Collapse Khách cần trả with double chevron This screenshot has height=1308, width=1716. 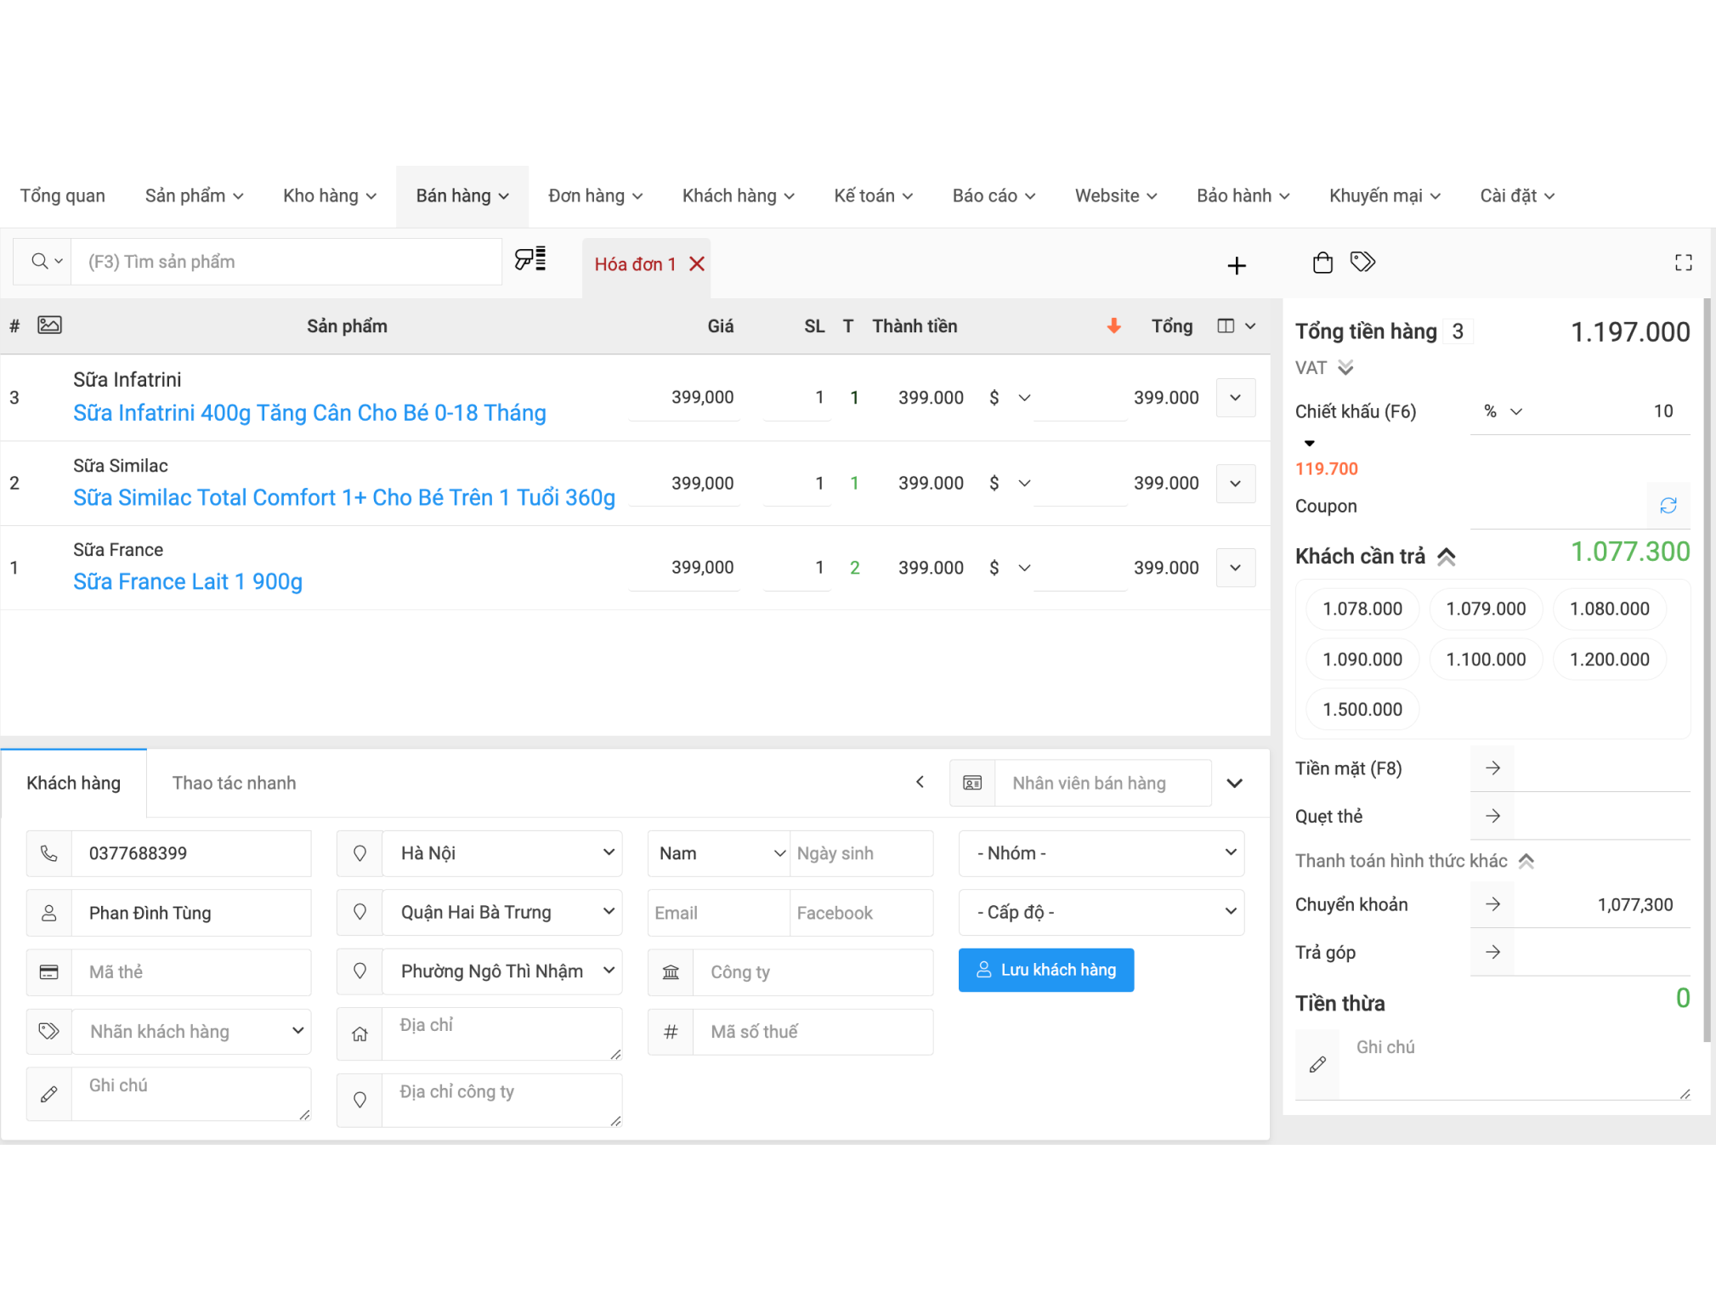[1446, 557]
